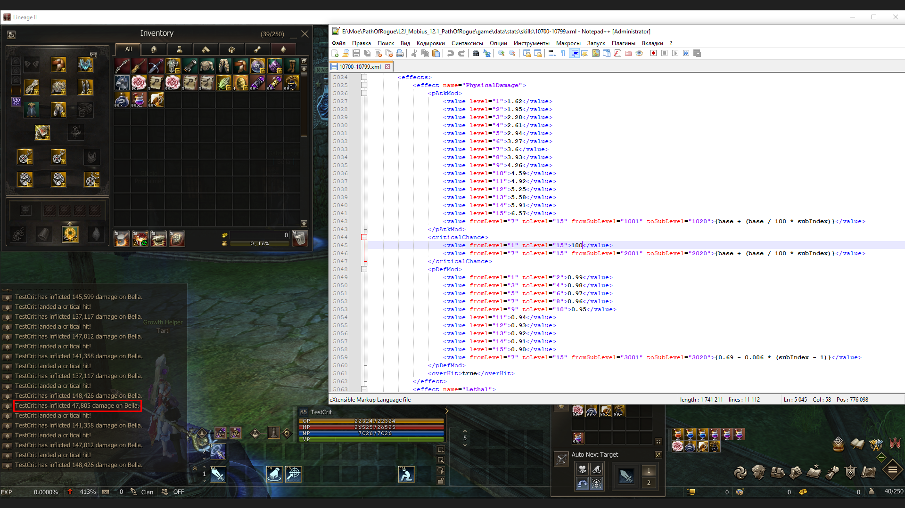Image resolution: width=905 pixels, height=508 pixels.
Task: Click the inventory trash can icon
Action: pyautogui.click(x=300, y=238)
